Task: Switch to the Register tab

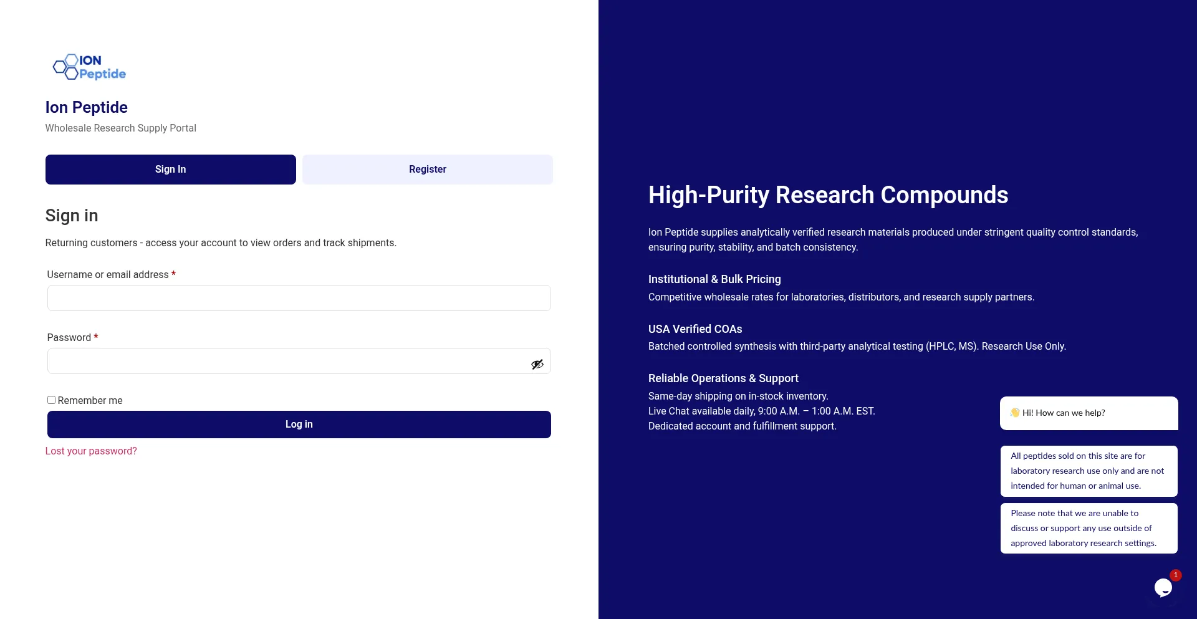Action: pos(428,170)
